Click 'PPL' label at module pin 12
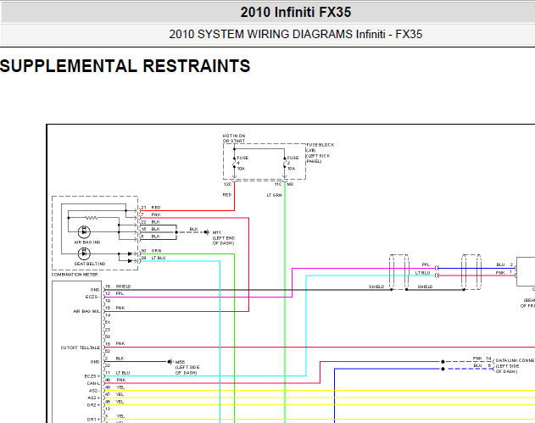The height and width of the screenshot is (423, 535). pos(120,293)
